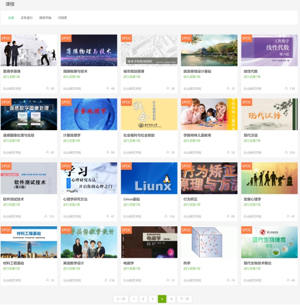Click enrollment person icon on 线性代数 card
Screen dimensions: 300x305
(286, 88)
